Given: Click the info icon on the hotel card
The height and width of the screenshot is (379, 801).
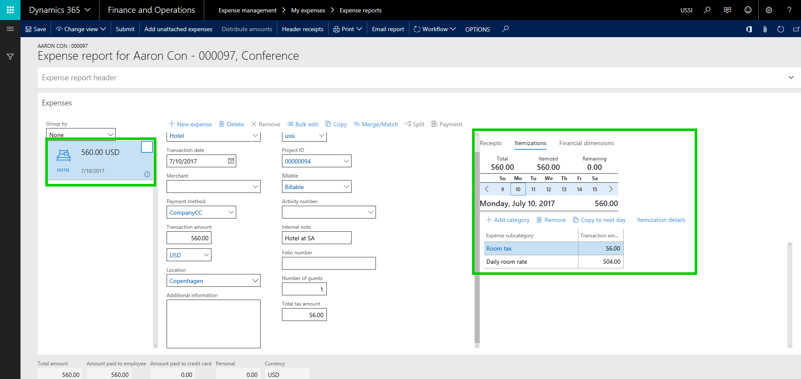Looking at the screenshot, I should (x=147, y=174).
